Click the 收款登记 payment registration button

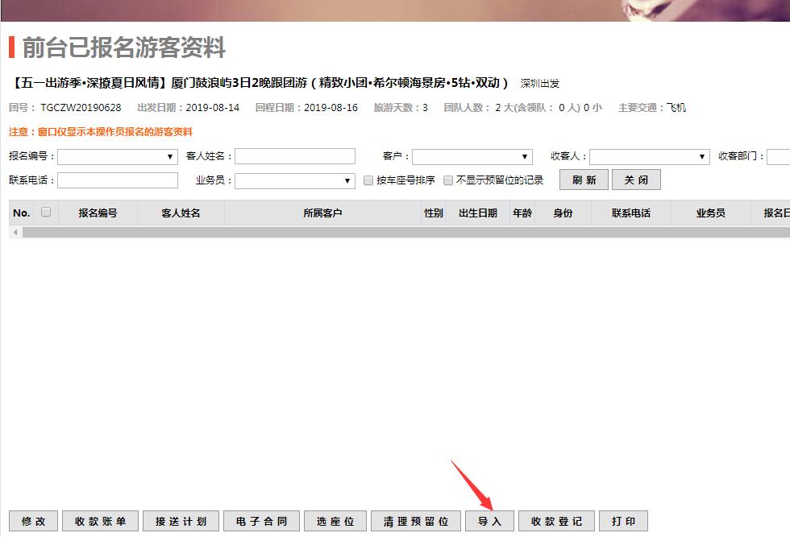coord(556,521)
